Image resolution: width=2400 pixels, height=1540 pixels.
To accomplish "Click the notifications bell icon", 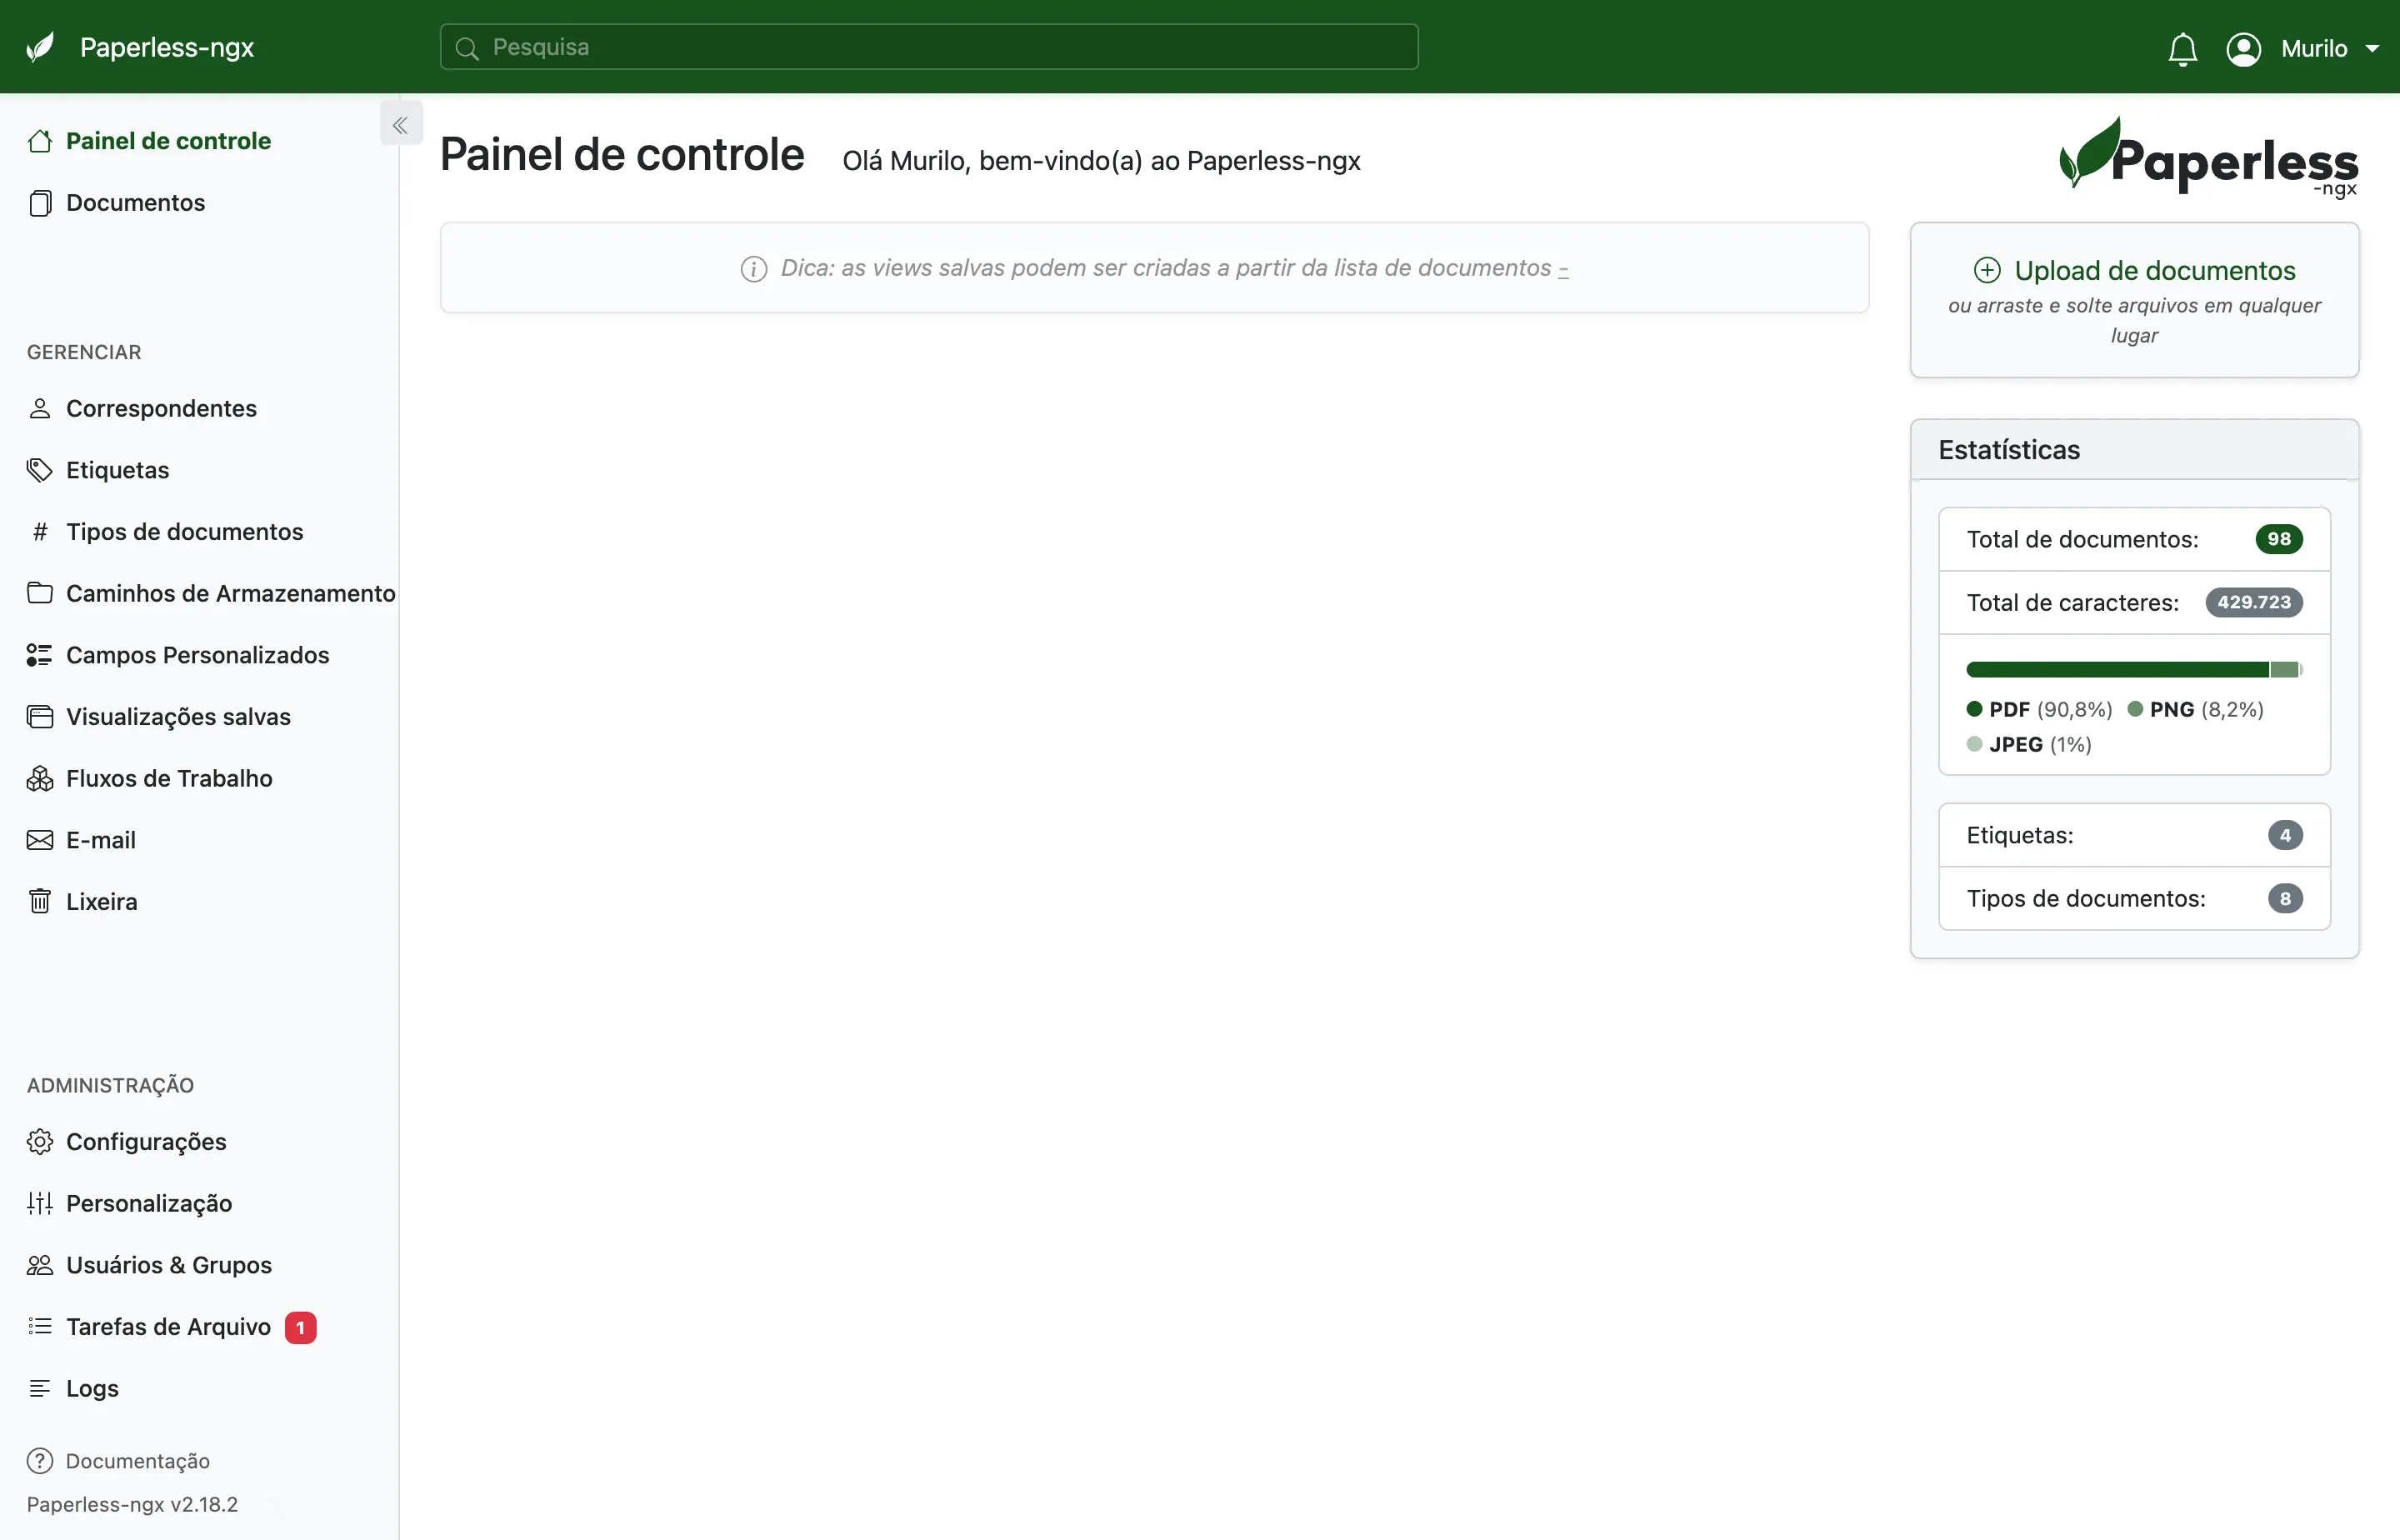I will 2182,48.
